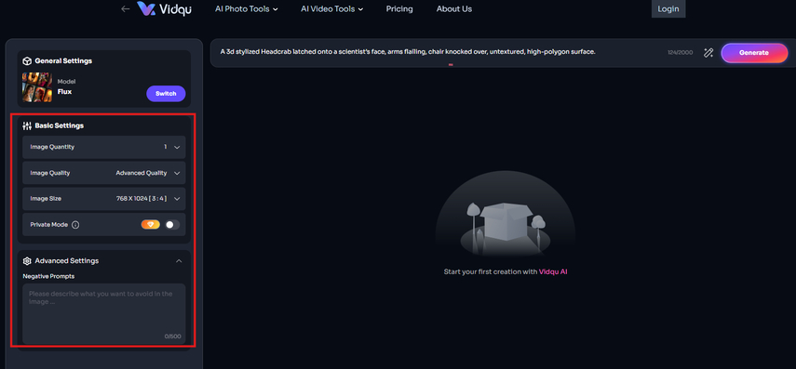Viewport: 796px width, 369px height.
Task: Open the AI Photo Tools menu
Action: (x=246, y=9)
